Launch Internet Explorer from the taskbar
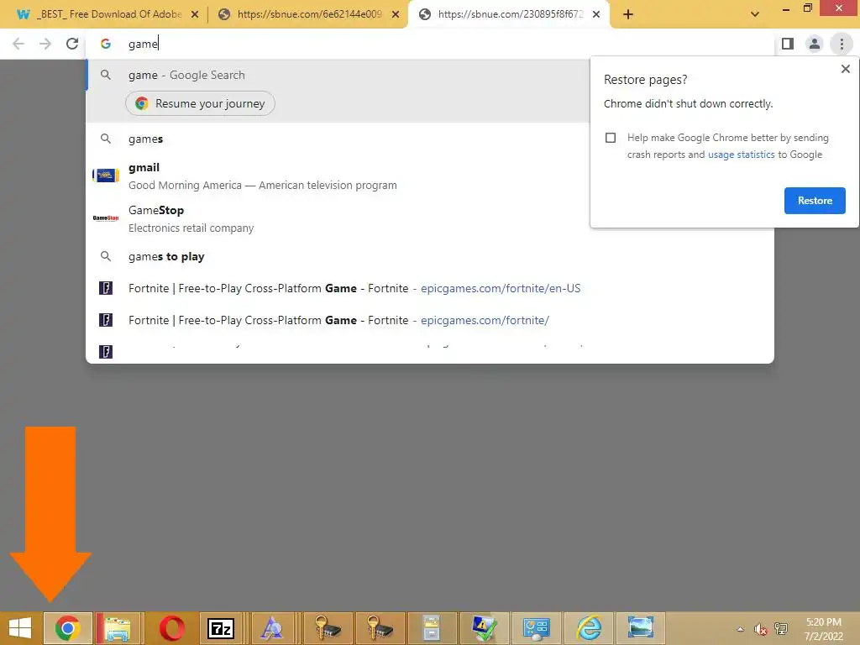 [589, 628]
